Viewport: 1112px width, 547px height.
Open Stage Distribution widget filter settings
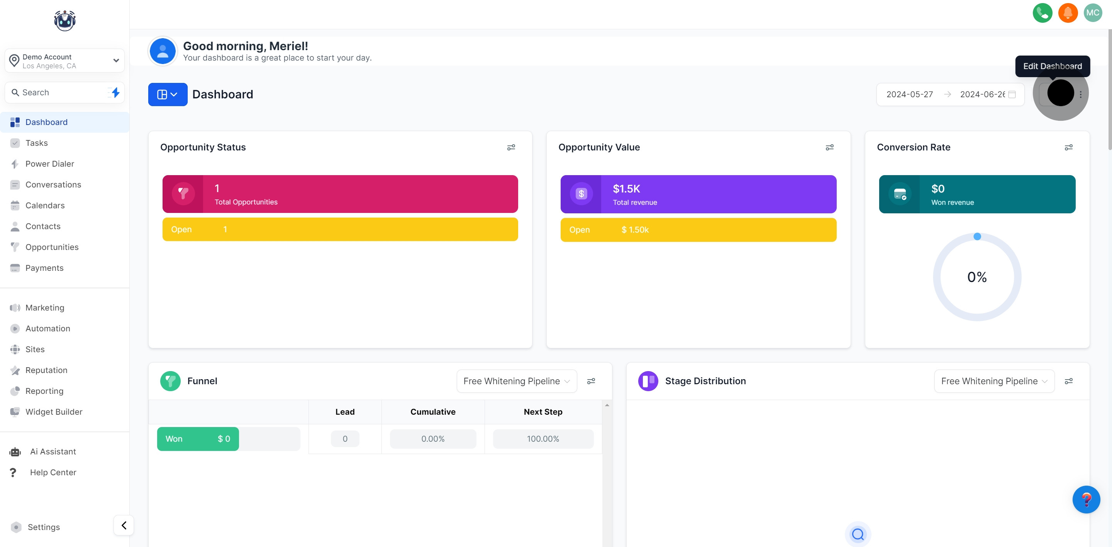click(1068, 381)
